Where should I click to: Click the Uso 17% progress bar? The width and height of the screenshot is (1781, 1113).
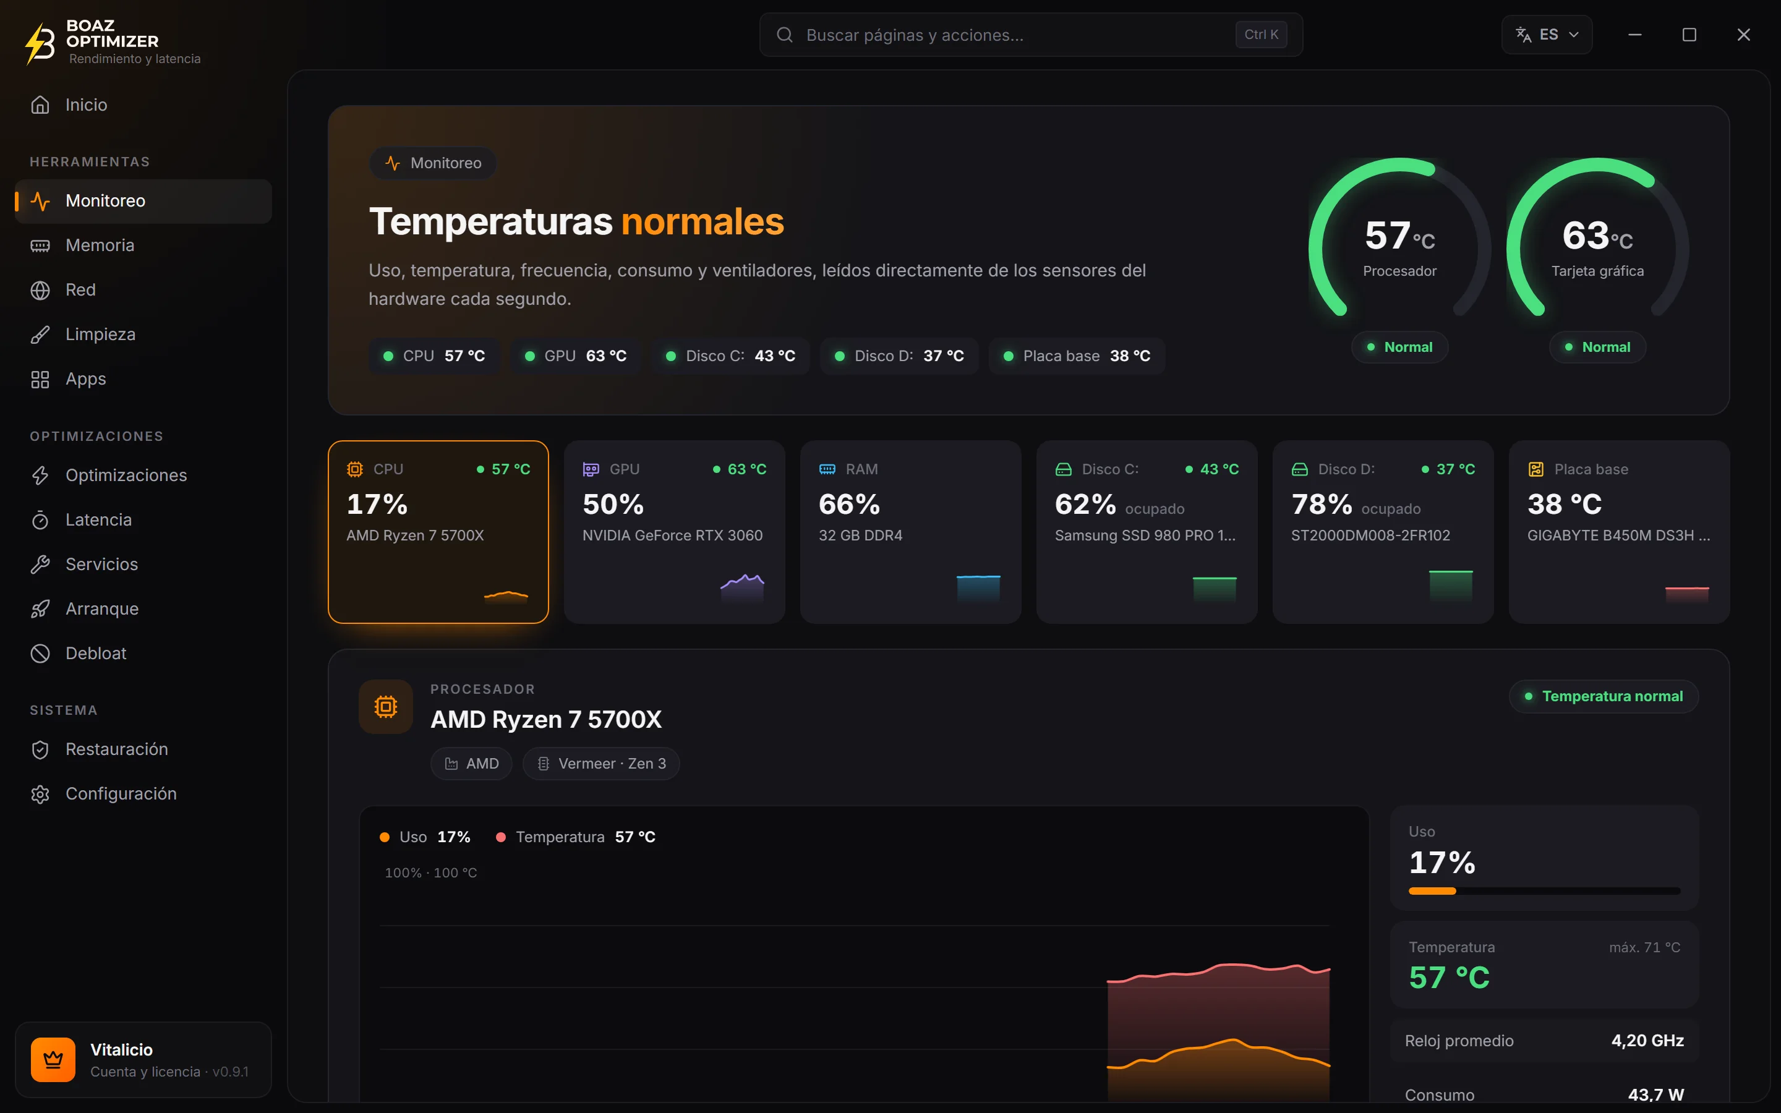(x=1544, y=890)
